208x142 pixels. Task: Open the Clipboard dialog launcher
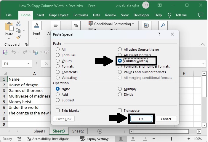click(26, 44)
